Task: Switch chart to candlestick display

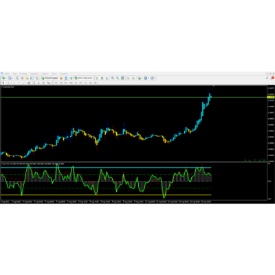Action: tap(102, 78)
